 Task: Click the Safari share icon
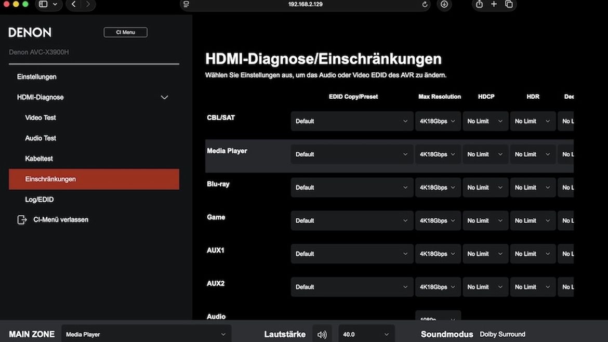click(x=479, y=4)
